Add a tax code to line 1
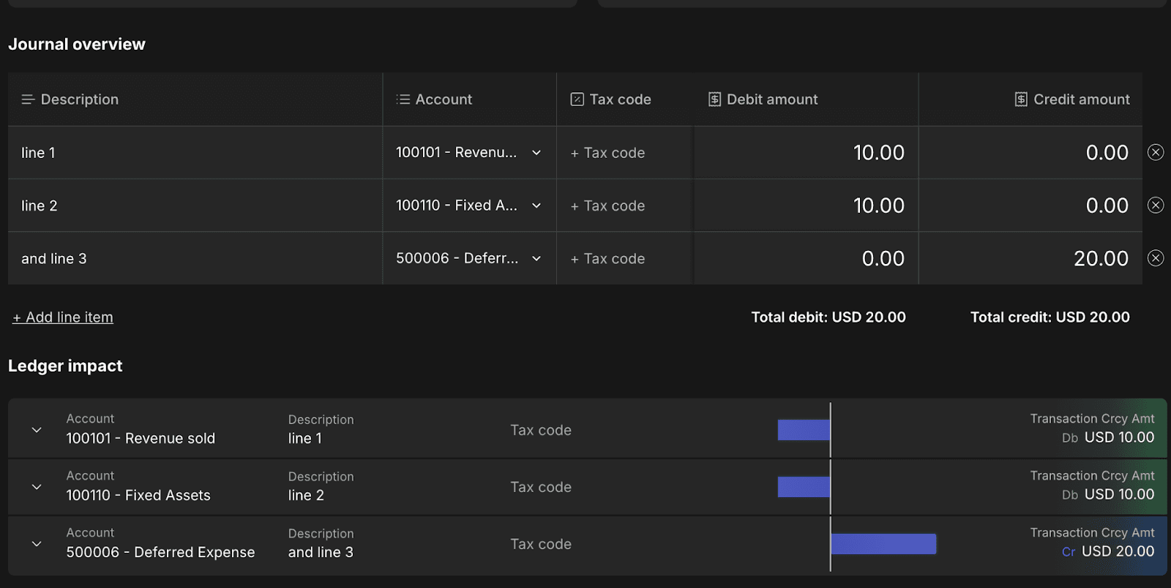This screenshot has width=1171, height=588. 607,153
